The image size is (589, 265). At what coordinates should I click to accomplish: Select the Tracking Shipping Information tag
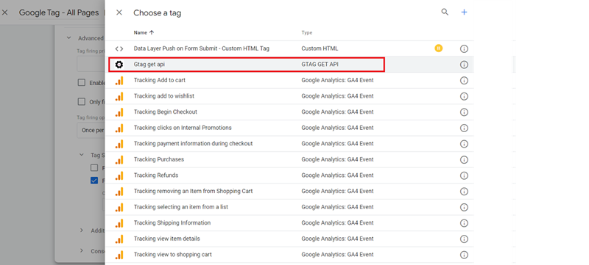point(172,222)
